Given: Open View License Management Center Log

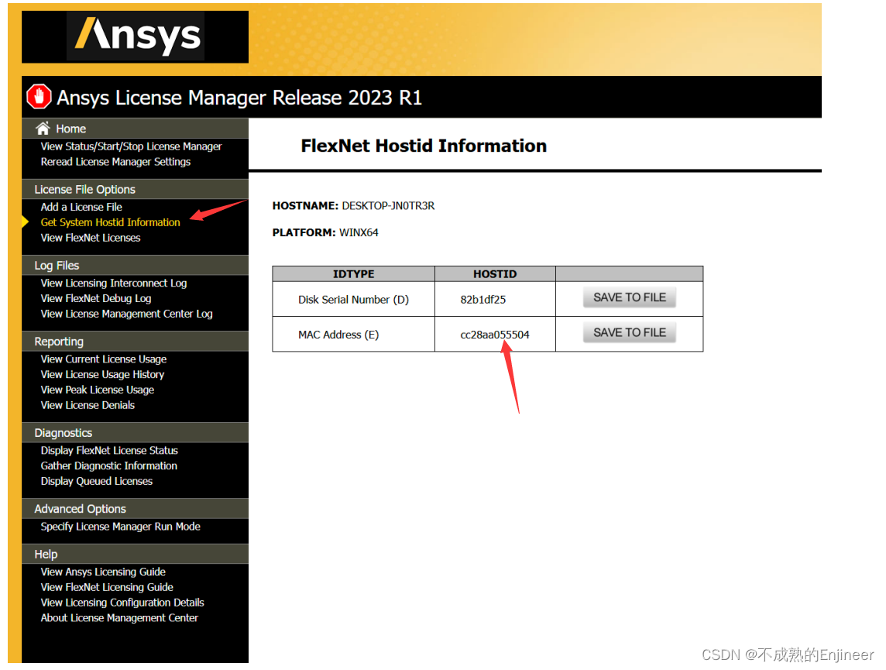Looking at the screenshot, I should 126,314.
